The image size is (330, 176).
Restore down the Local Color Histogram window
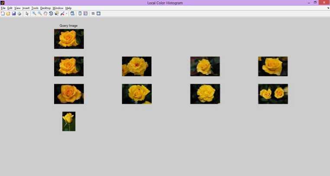(x=315, y=3)
